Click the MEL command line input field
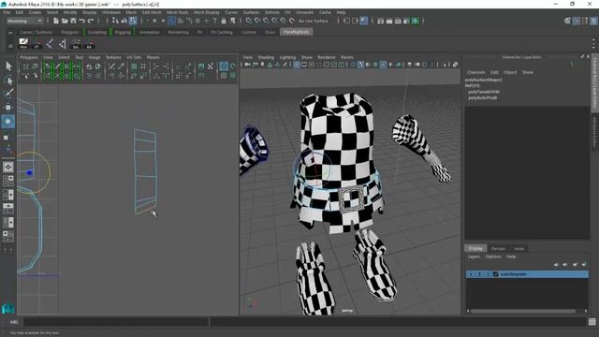 pyautogui.click(x=116, y=322)
